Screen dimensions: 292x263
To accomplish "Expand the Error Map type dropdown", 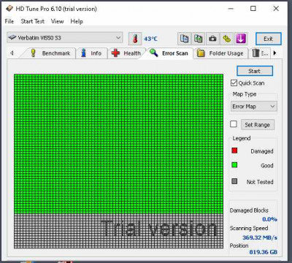I will coord(254,107).
